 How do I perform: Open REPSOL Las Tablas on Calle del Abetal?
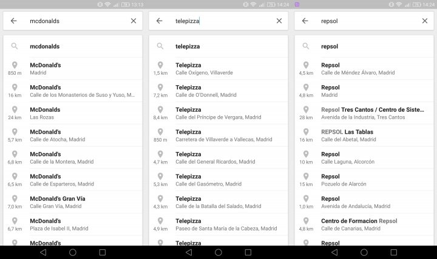(364, 136)
